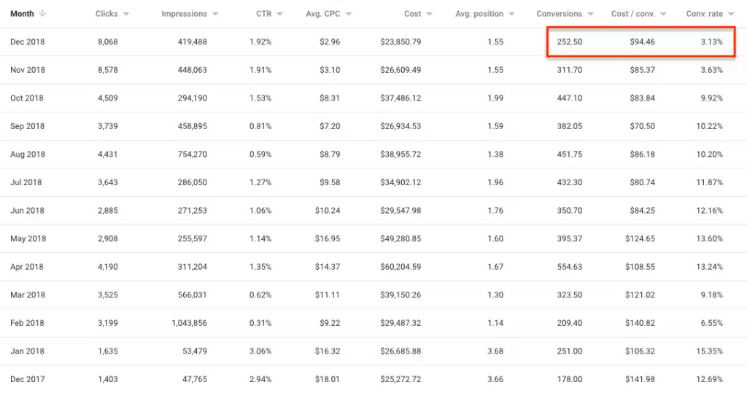747x393 pixels.
Task: Open the Clicks column dropdown arrow
Action: (125, 14)
